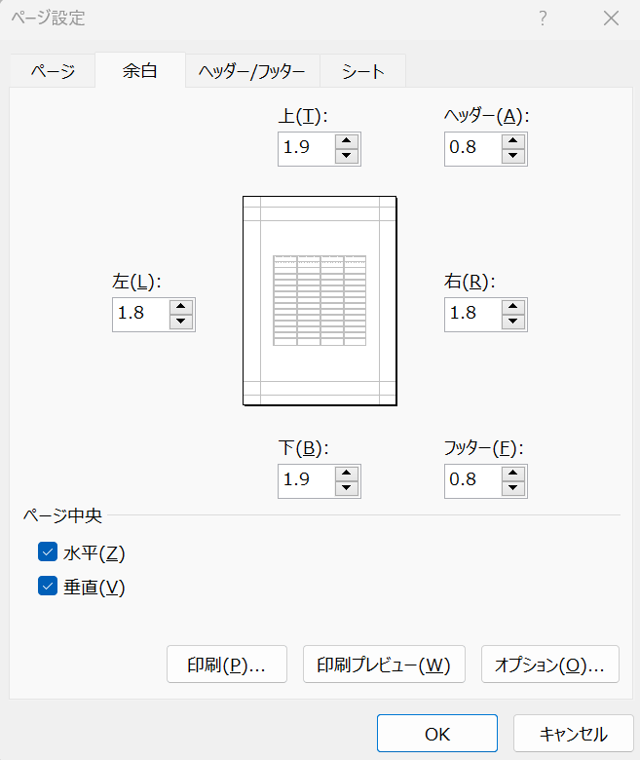
Task: Decrease the left margin with down arrow
Action: [x=181, y=322]
